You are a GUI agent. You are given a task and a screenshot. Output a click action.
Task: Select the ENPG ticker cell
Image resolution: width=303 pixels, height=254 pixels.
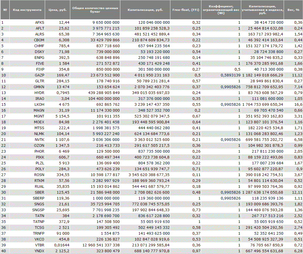pyautogui.click(x=27, y=58)
